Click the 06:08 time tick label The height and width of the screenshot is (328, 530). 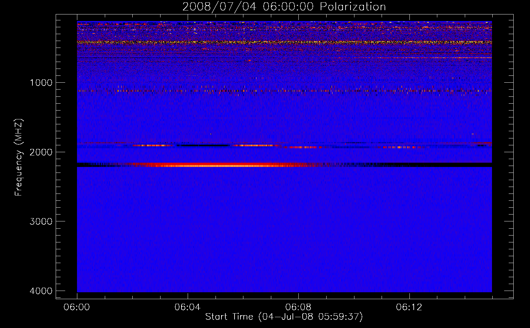pos(298,307)
